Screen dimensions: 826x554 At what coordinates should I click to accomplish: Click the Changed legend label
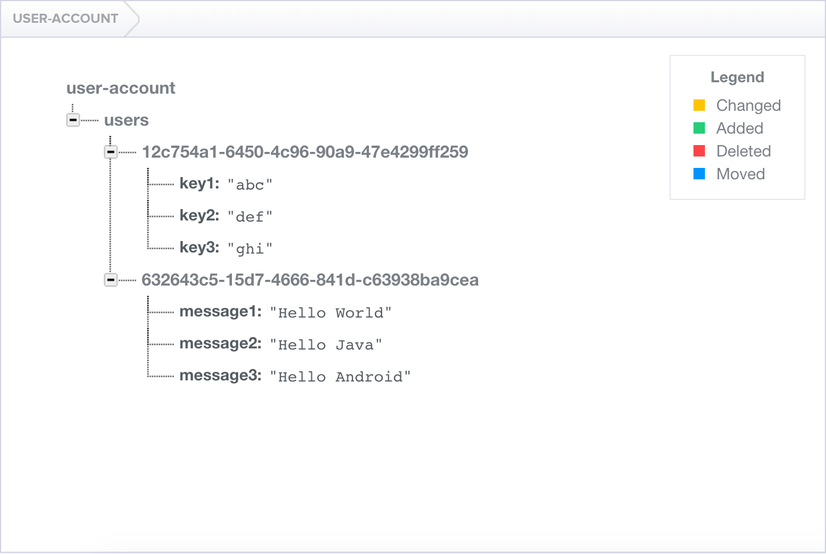[748, 105]
